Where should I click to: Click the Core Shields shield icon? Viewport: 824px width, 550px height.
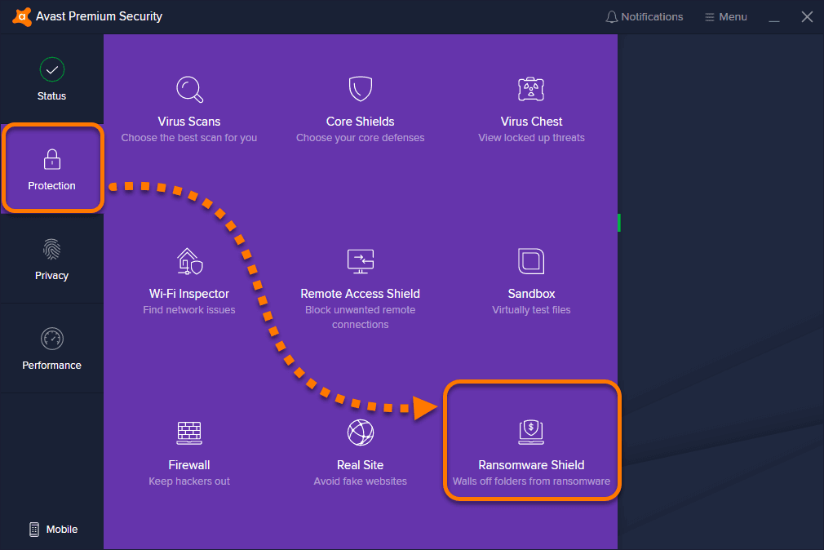click(x=361, y=88)
